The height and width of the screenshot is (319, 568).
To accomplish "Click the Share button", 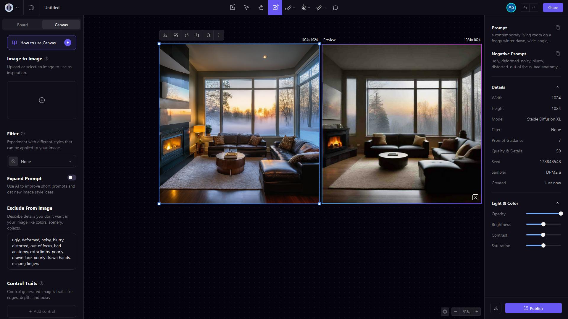I will tap(553, 8).
